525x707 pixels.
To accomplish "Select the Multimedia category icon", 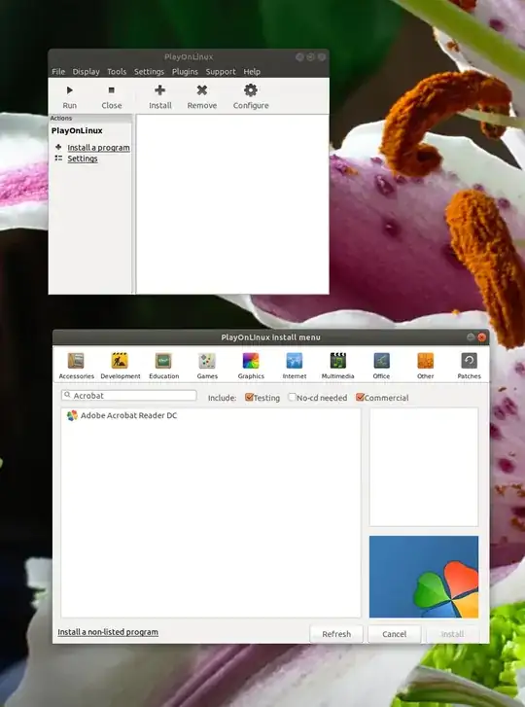I will [338, 361].
